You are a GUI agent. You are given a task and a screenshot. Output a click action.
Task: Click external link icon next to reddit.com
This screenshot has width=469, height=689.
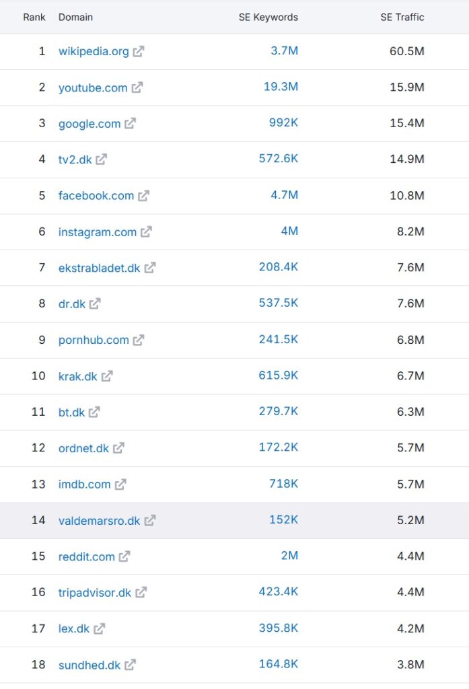pos(124,556)
